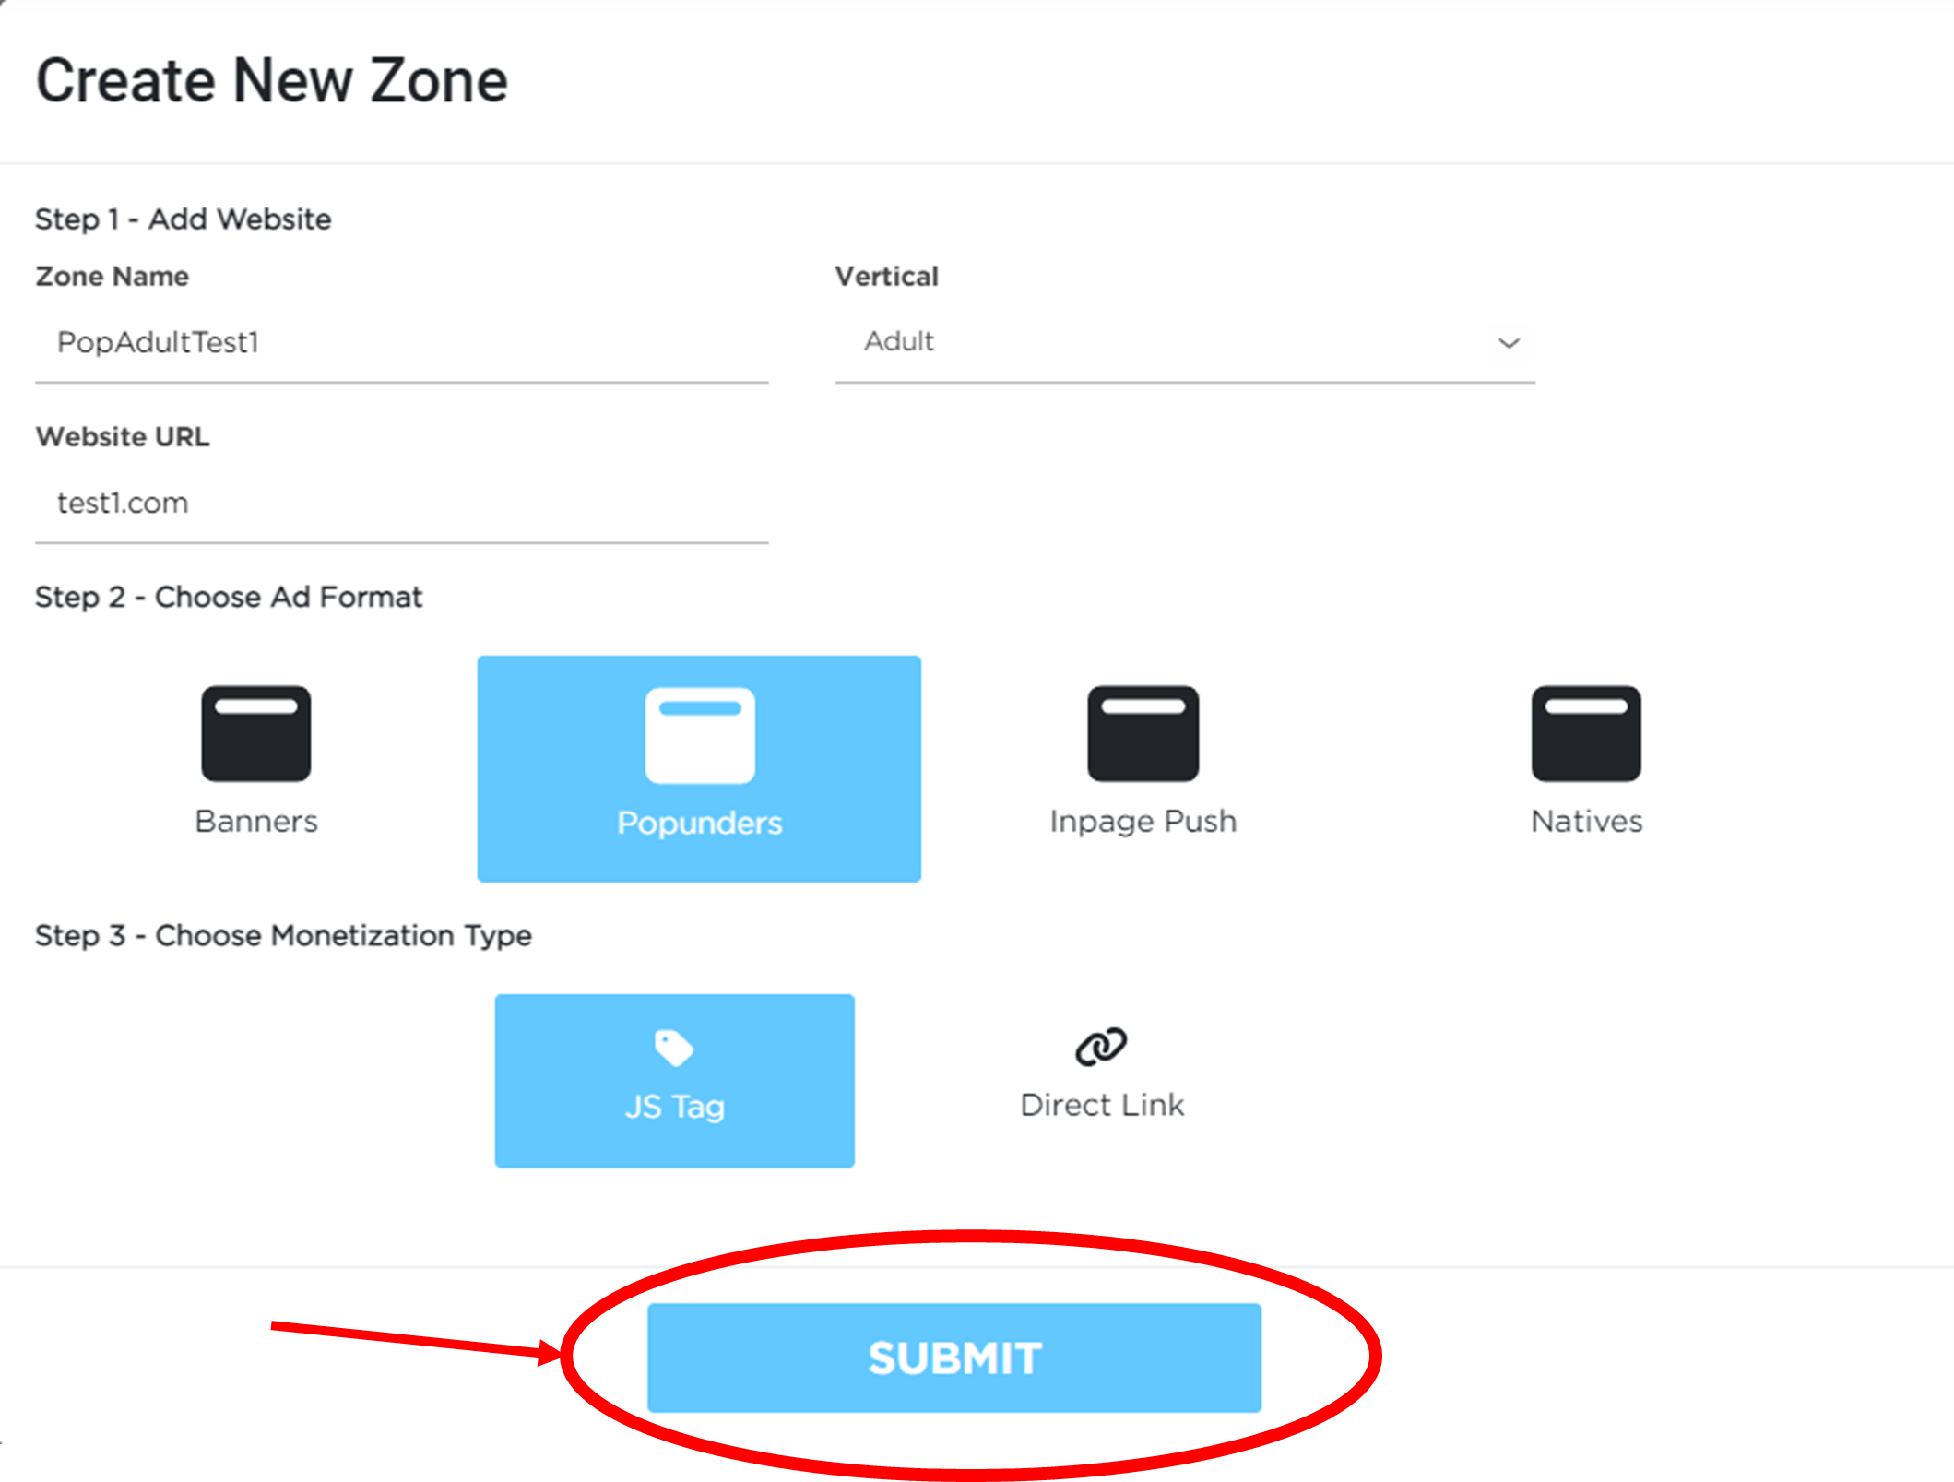Screen dimensions: 1954x1482
Task: Click the Create New Zone heading
Action: (x=272, y=80)
